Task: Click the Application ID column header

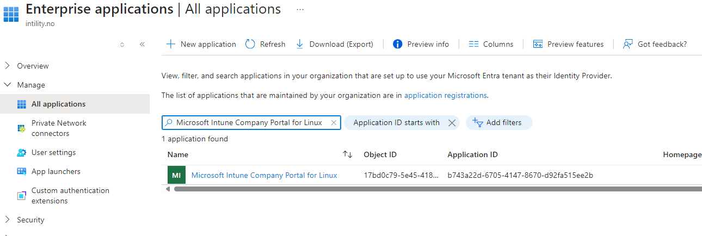Action: pos(472,154)
